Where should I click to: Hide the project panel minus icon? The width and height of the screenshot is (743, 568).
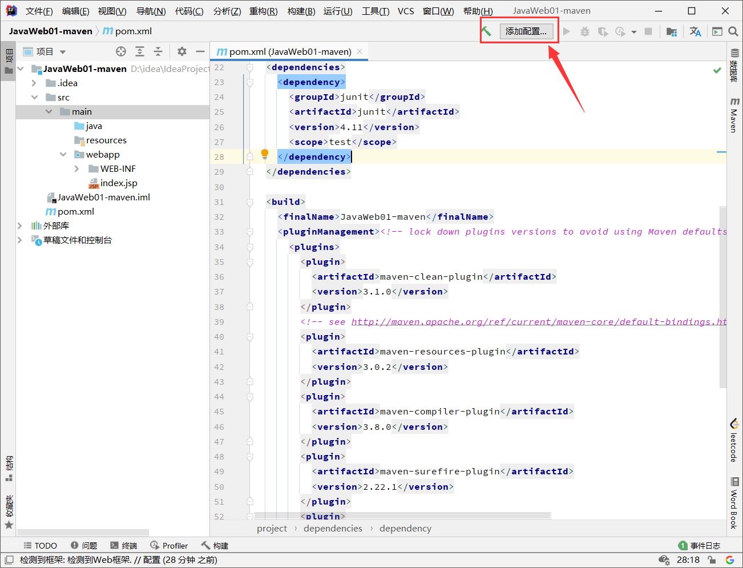pos(200,51)
